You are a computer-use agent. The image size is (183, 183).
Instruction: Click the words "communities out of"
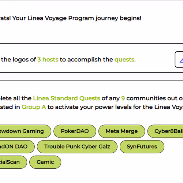click(155, 98)
